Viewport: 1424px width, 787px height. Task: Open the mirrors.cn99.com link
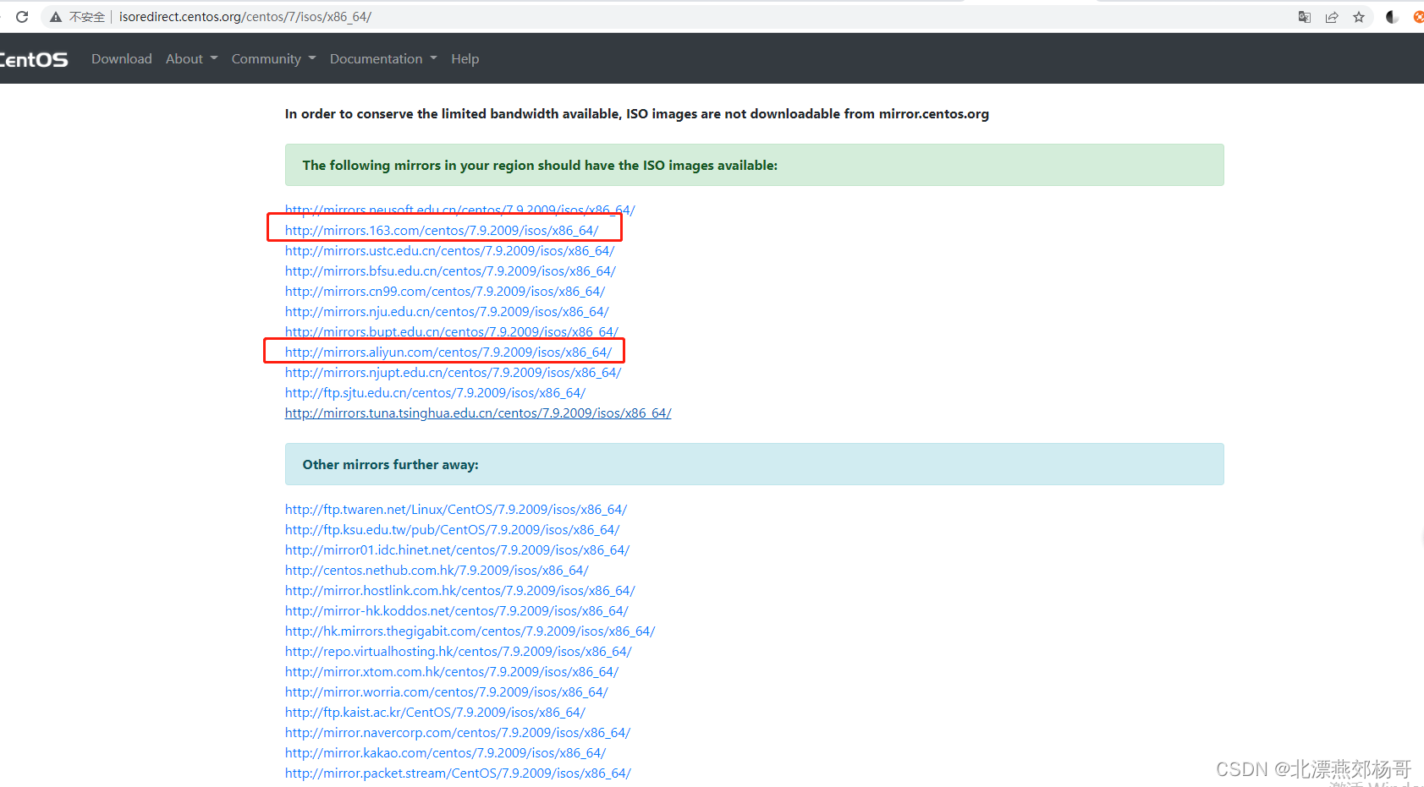(445, 291)
